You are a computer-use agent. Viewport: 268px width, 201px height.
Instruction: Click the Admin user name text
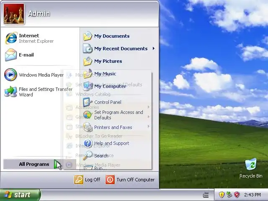(39, 13)
